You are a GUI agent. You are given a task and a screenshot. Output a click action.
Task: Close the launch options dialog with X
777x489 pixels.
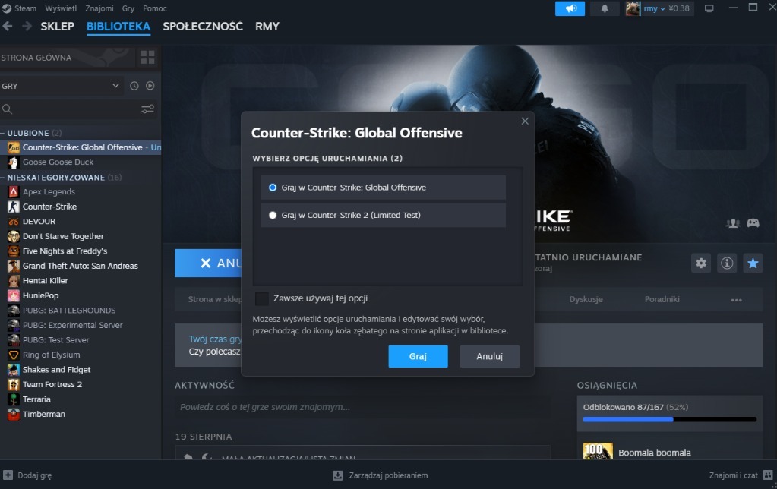click(525, 121)
